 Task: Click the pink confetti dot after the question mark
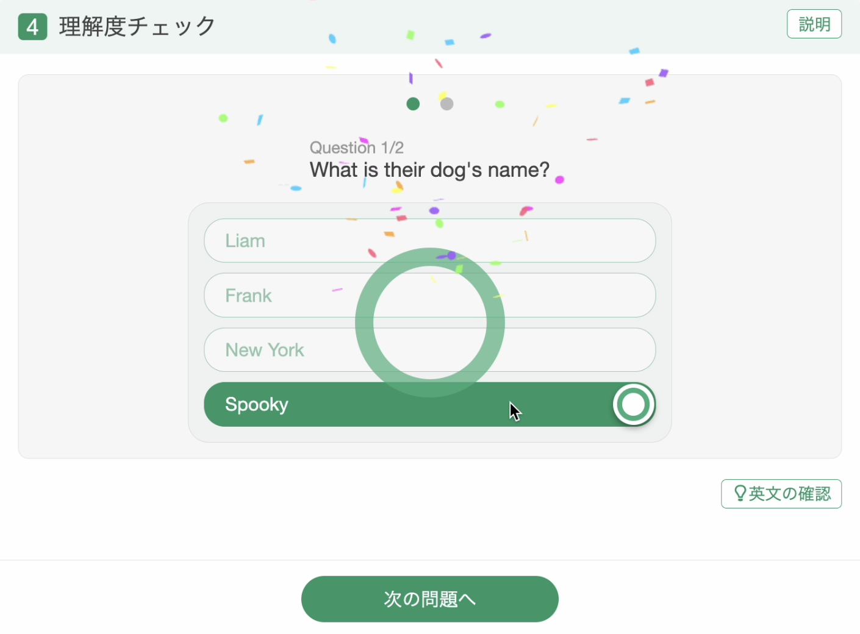pos(559,179)
